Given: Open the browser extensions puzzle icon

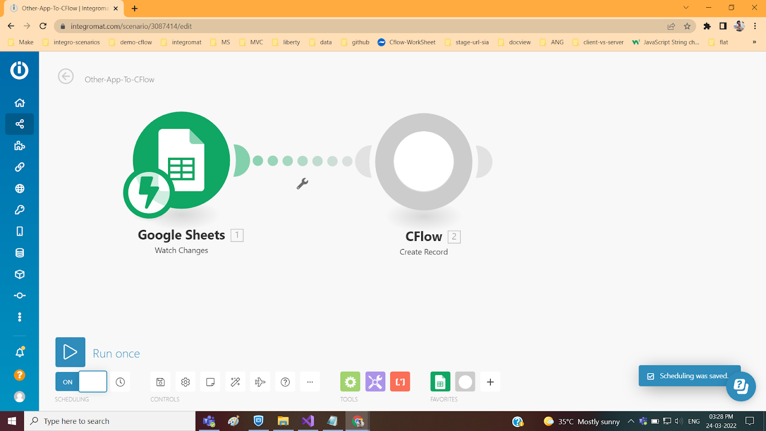Looking at the screenshot, I should 707,26.
